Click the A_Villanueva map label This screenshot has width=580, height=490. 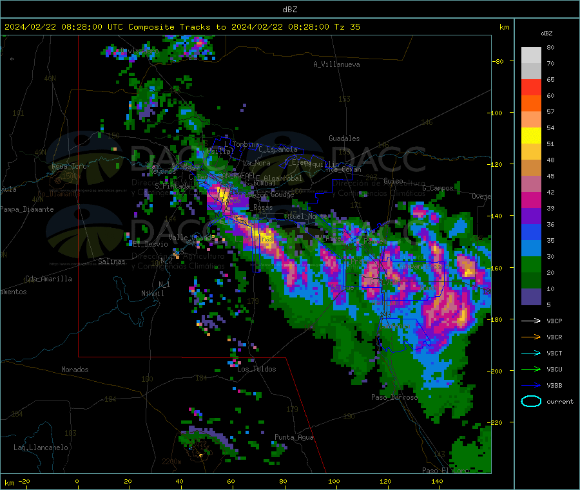[336, 64]
